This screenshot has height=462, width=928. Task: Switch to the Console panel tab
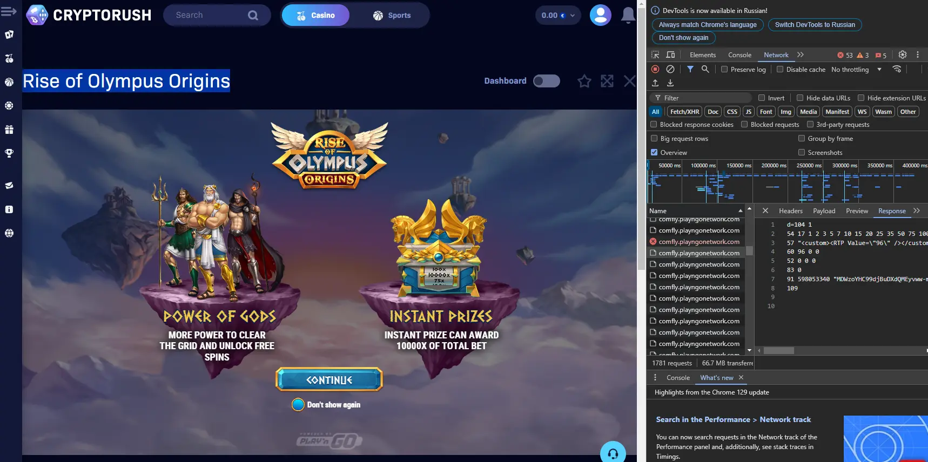point(739,55)
